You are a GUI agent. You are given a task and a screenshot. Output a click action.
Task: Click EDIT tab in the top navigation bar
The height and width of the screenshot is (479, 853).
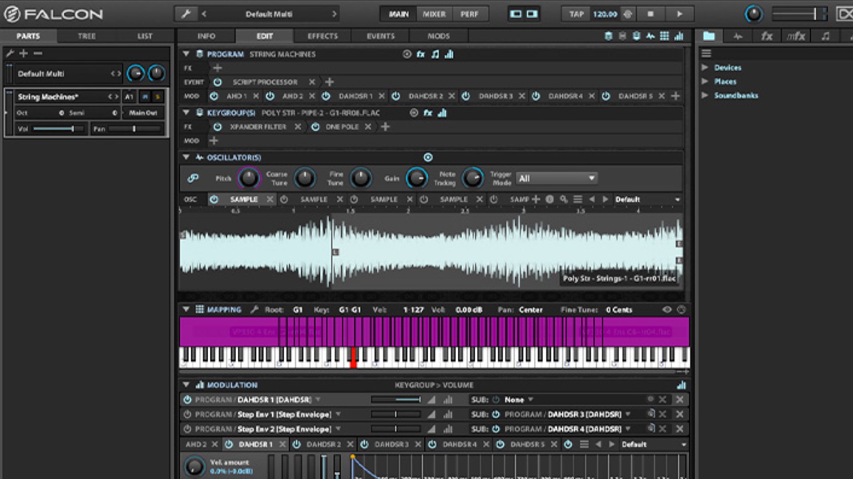click(x=264, y=36)
